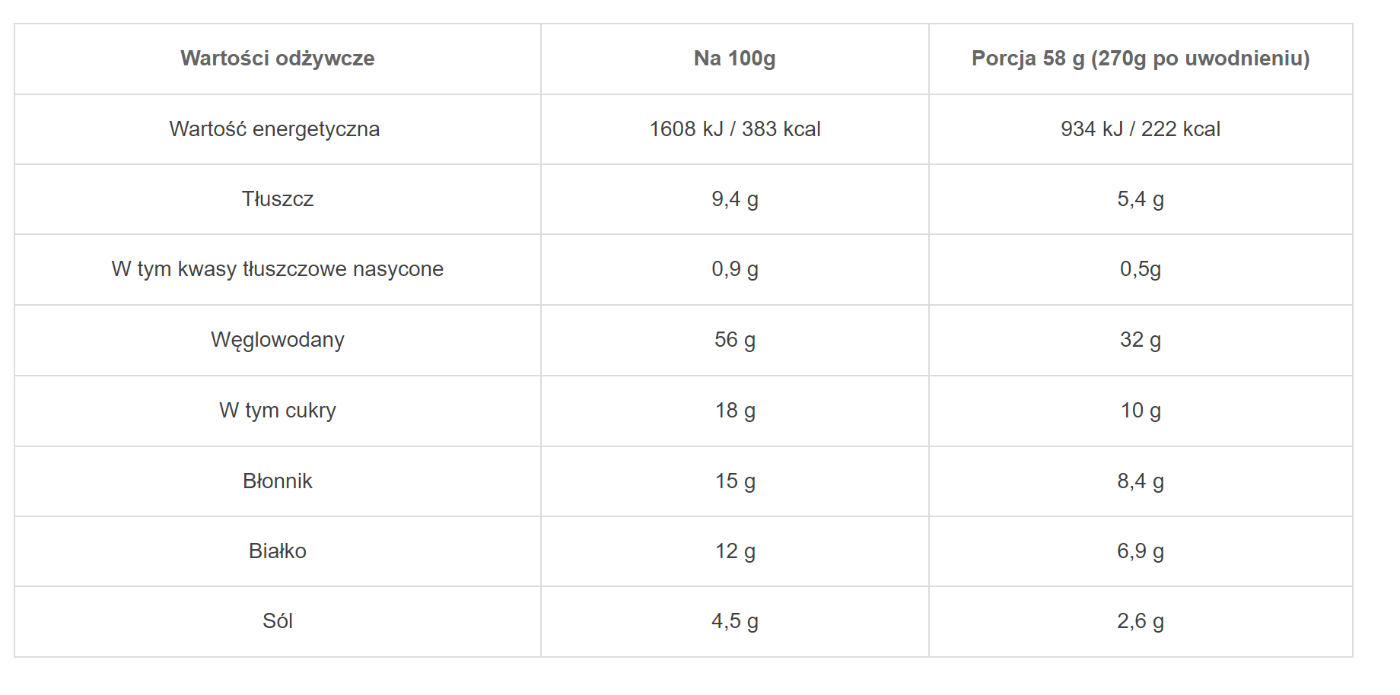Click the "Tłuszcz" row label
This screenshot has height=695, width=1400.
[x=278, y=199]
